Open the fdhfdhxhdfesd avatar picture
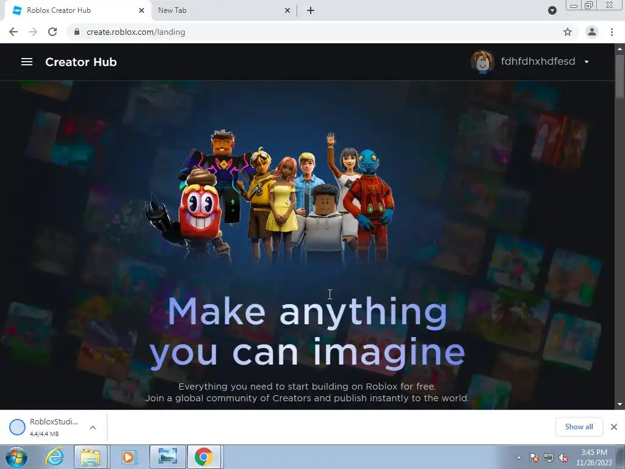Viewport: 625px width, 469px height. click(x=483, y=62)
